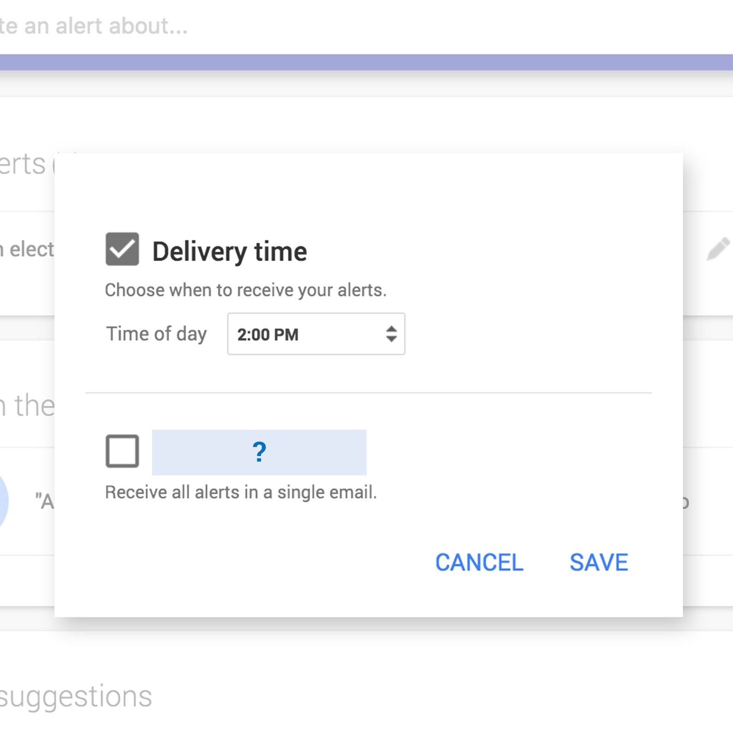Image resolution: width=733 pixels, height=735 pixels.
Task: Click the partially hidden Alerts heading
Action: tap(23, 165)
